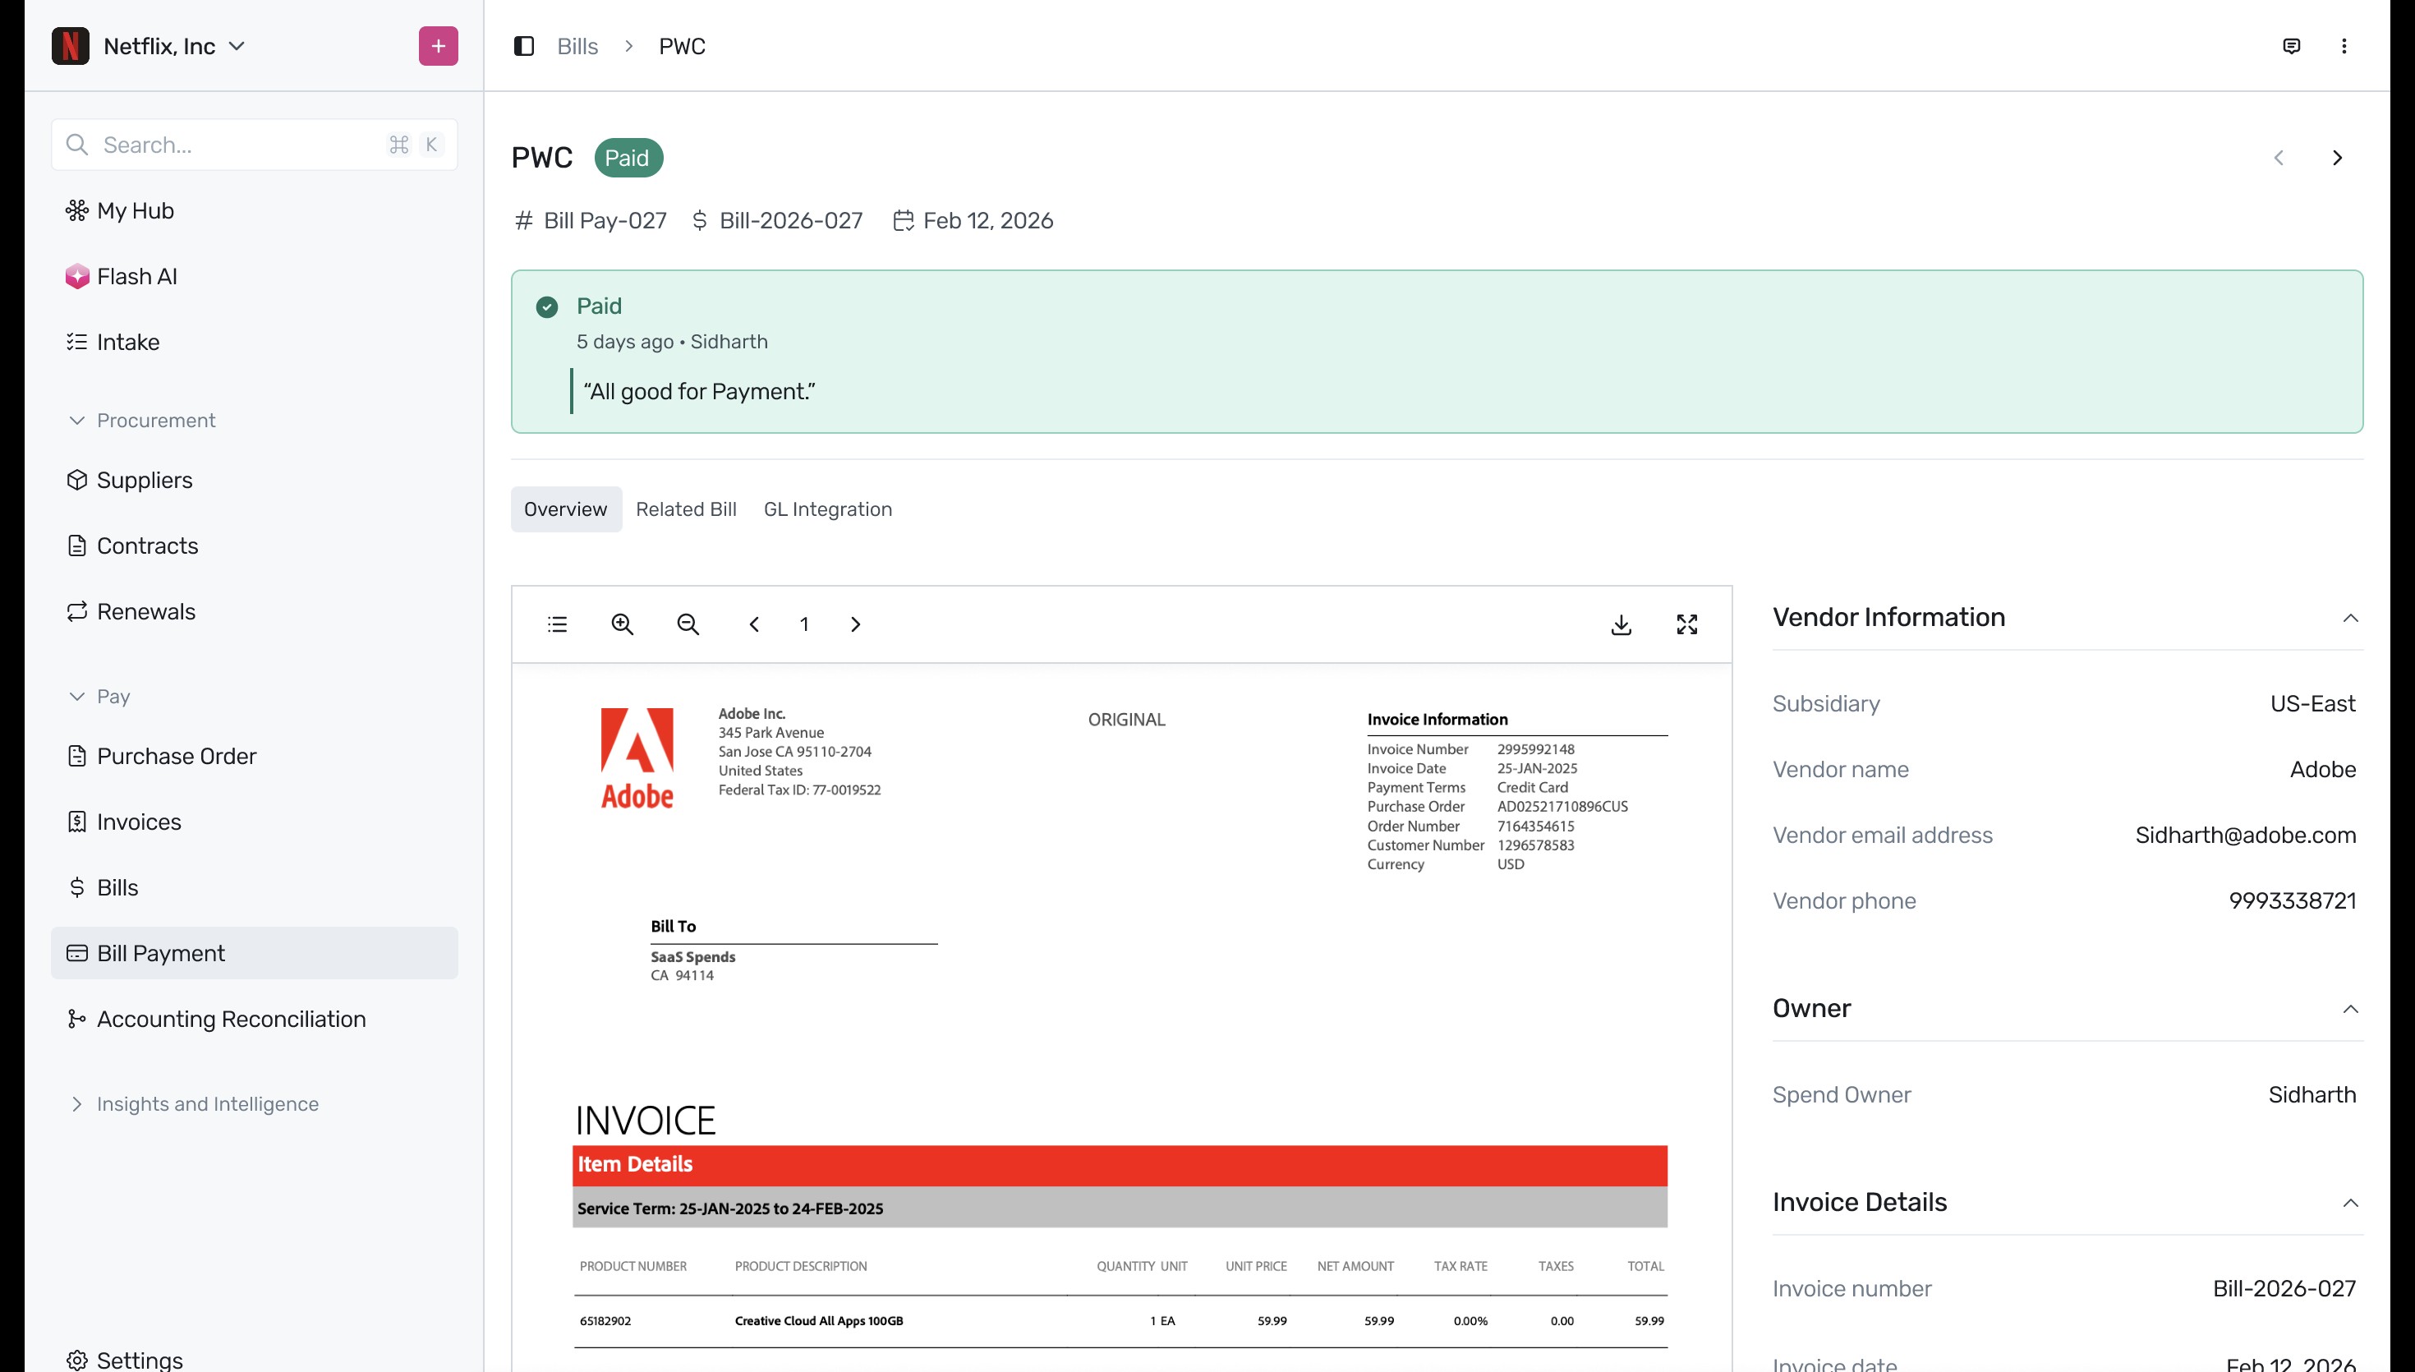2415x1372 pixels.
Task: Toggle the sidebar panel icon
Action: click(x=524, y=46)
